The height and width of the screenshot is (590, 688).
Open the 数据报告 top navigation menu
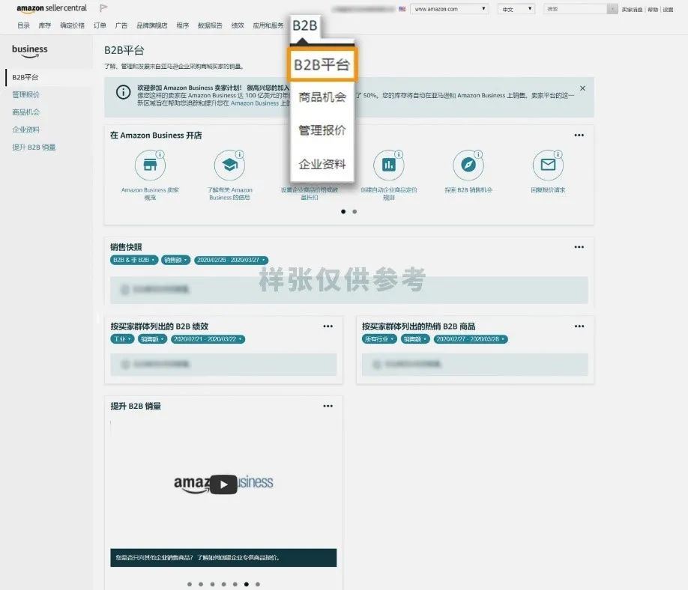(210, 25)
